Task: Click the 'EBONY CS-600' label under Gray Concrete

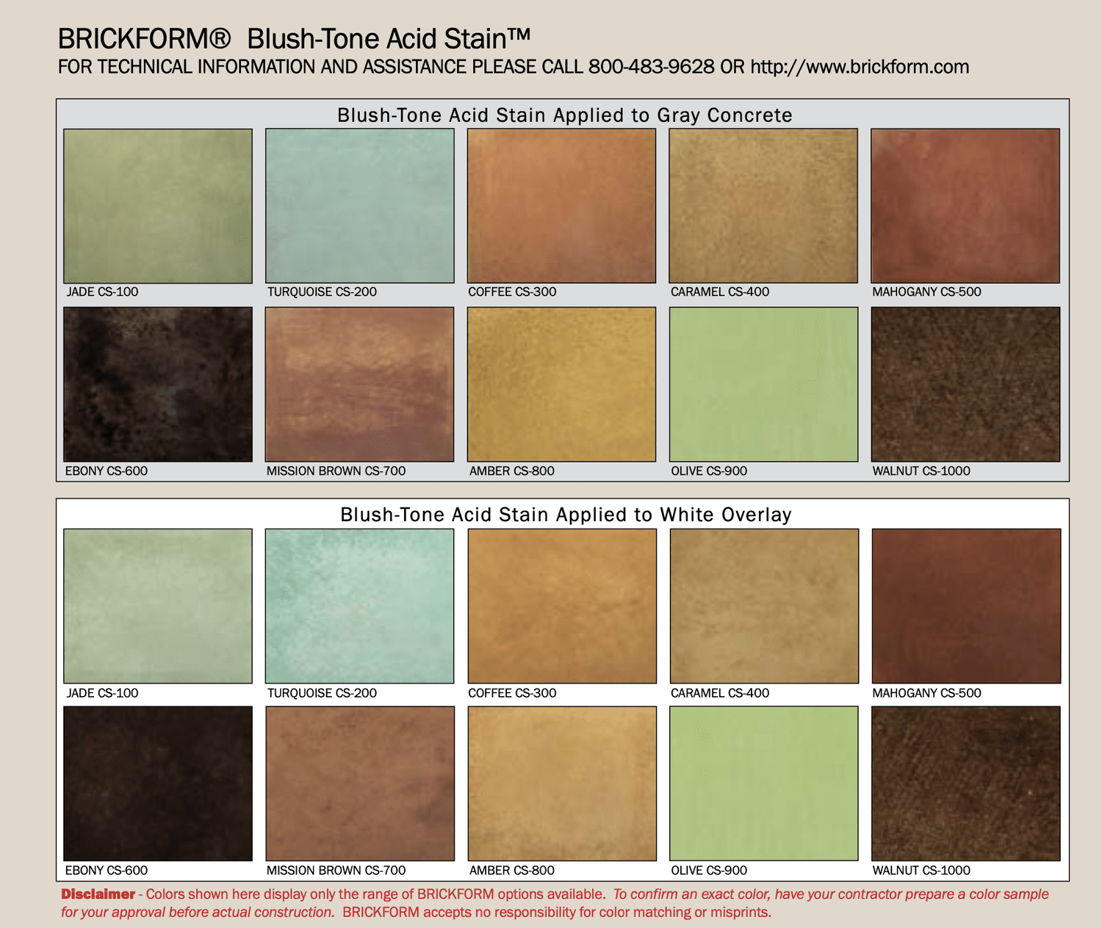Action: pos(107,471)
